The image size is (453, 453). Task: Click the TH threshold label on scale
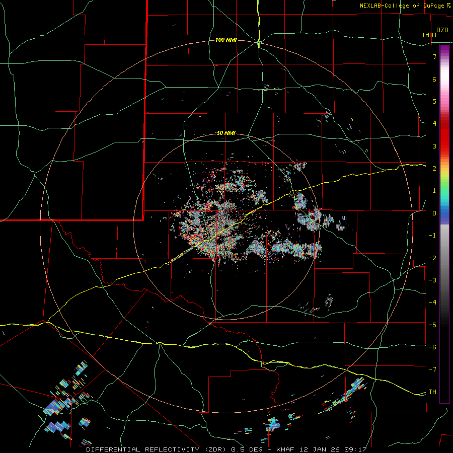(x=432, y=392)
